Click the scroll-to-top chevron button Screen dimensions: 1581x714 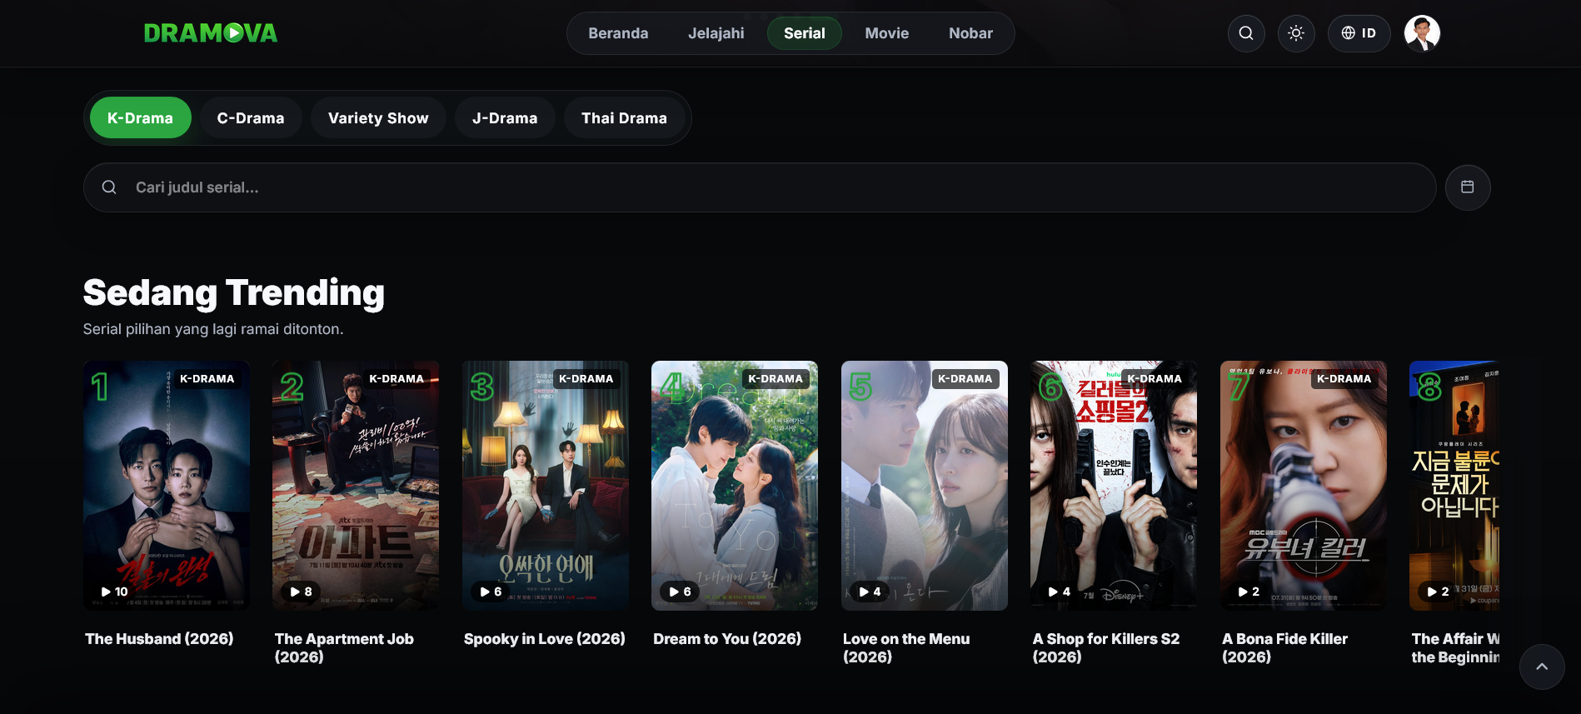click(1542, 667)
